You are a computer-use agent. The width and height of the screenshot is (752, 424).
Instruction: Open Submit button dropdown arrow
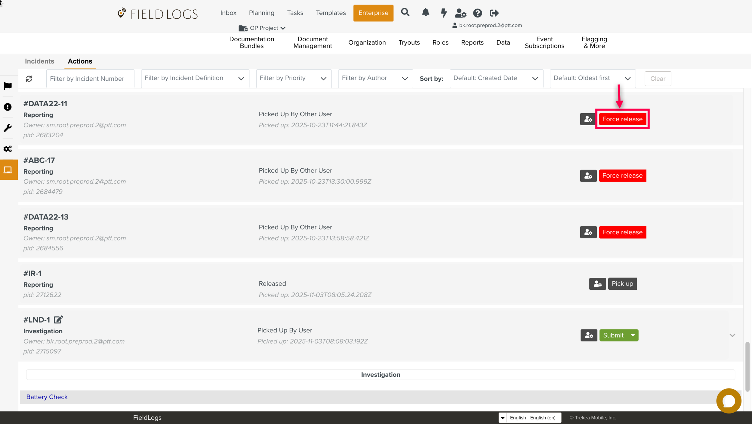point(633,335)
